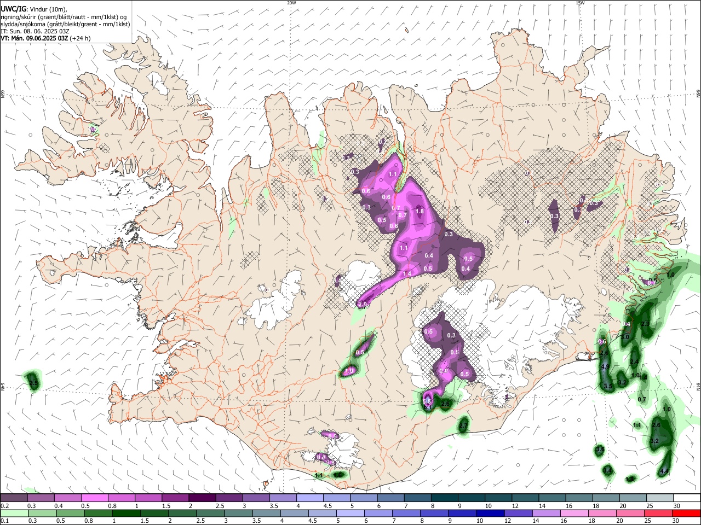Click the "UWC/IG: Vindur (10m)," title line
The image size is (701, 525).
tap(34, 9)
